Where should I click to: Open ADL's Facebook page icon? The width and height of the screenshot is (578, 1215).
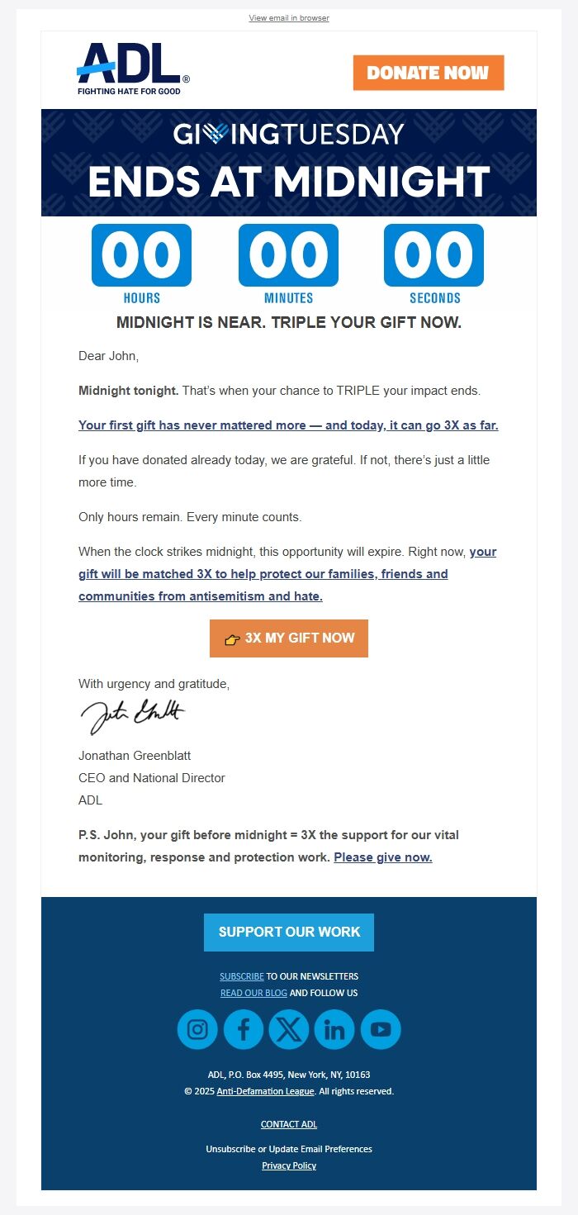(243, 1029)
